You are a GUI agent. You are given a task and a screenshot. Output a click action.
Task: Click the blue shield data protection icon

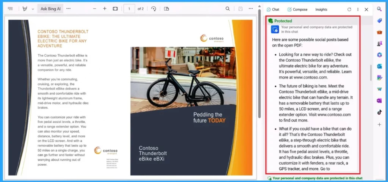click(x=275, y=30)
